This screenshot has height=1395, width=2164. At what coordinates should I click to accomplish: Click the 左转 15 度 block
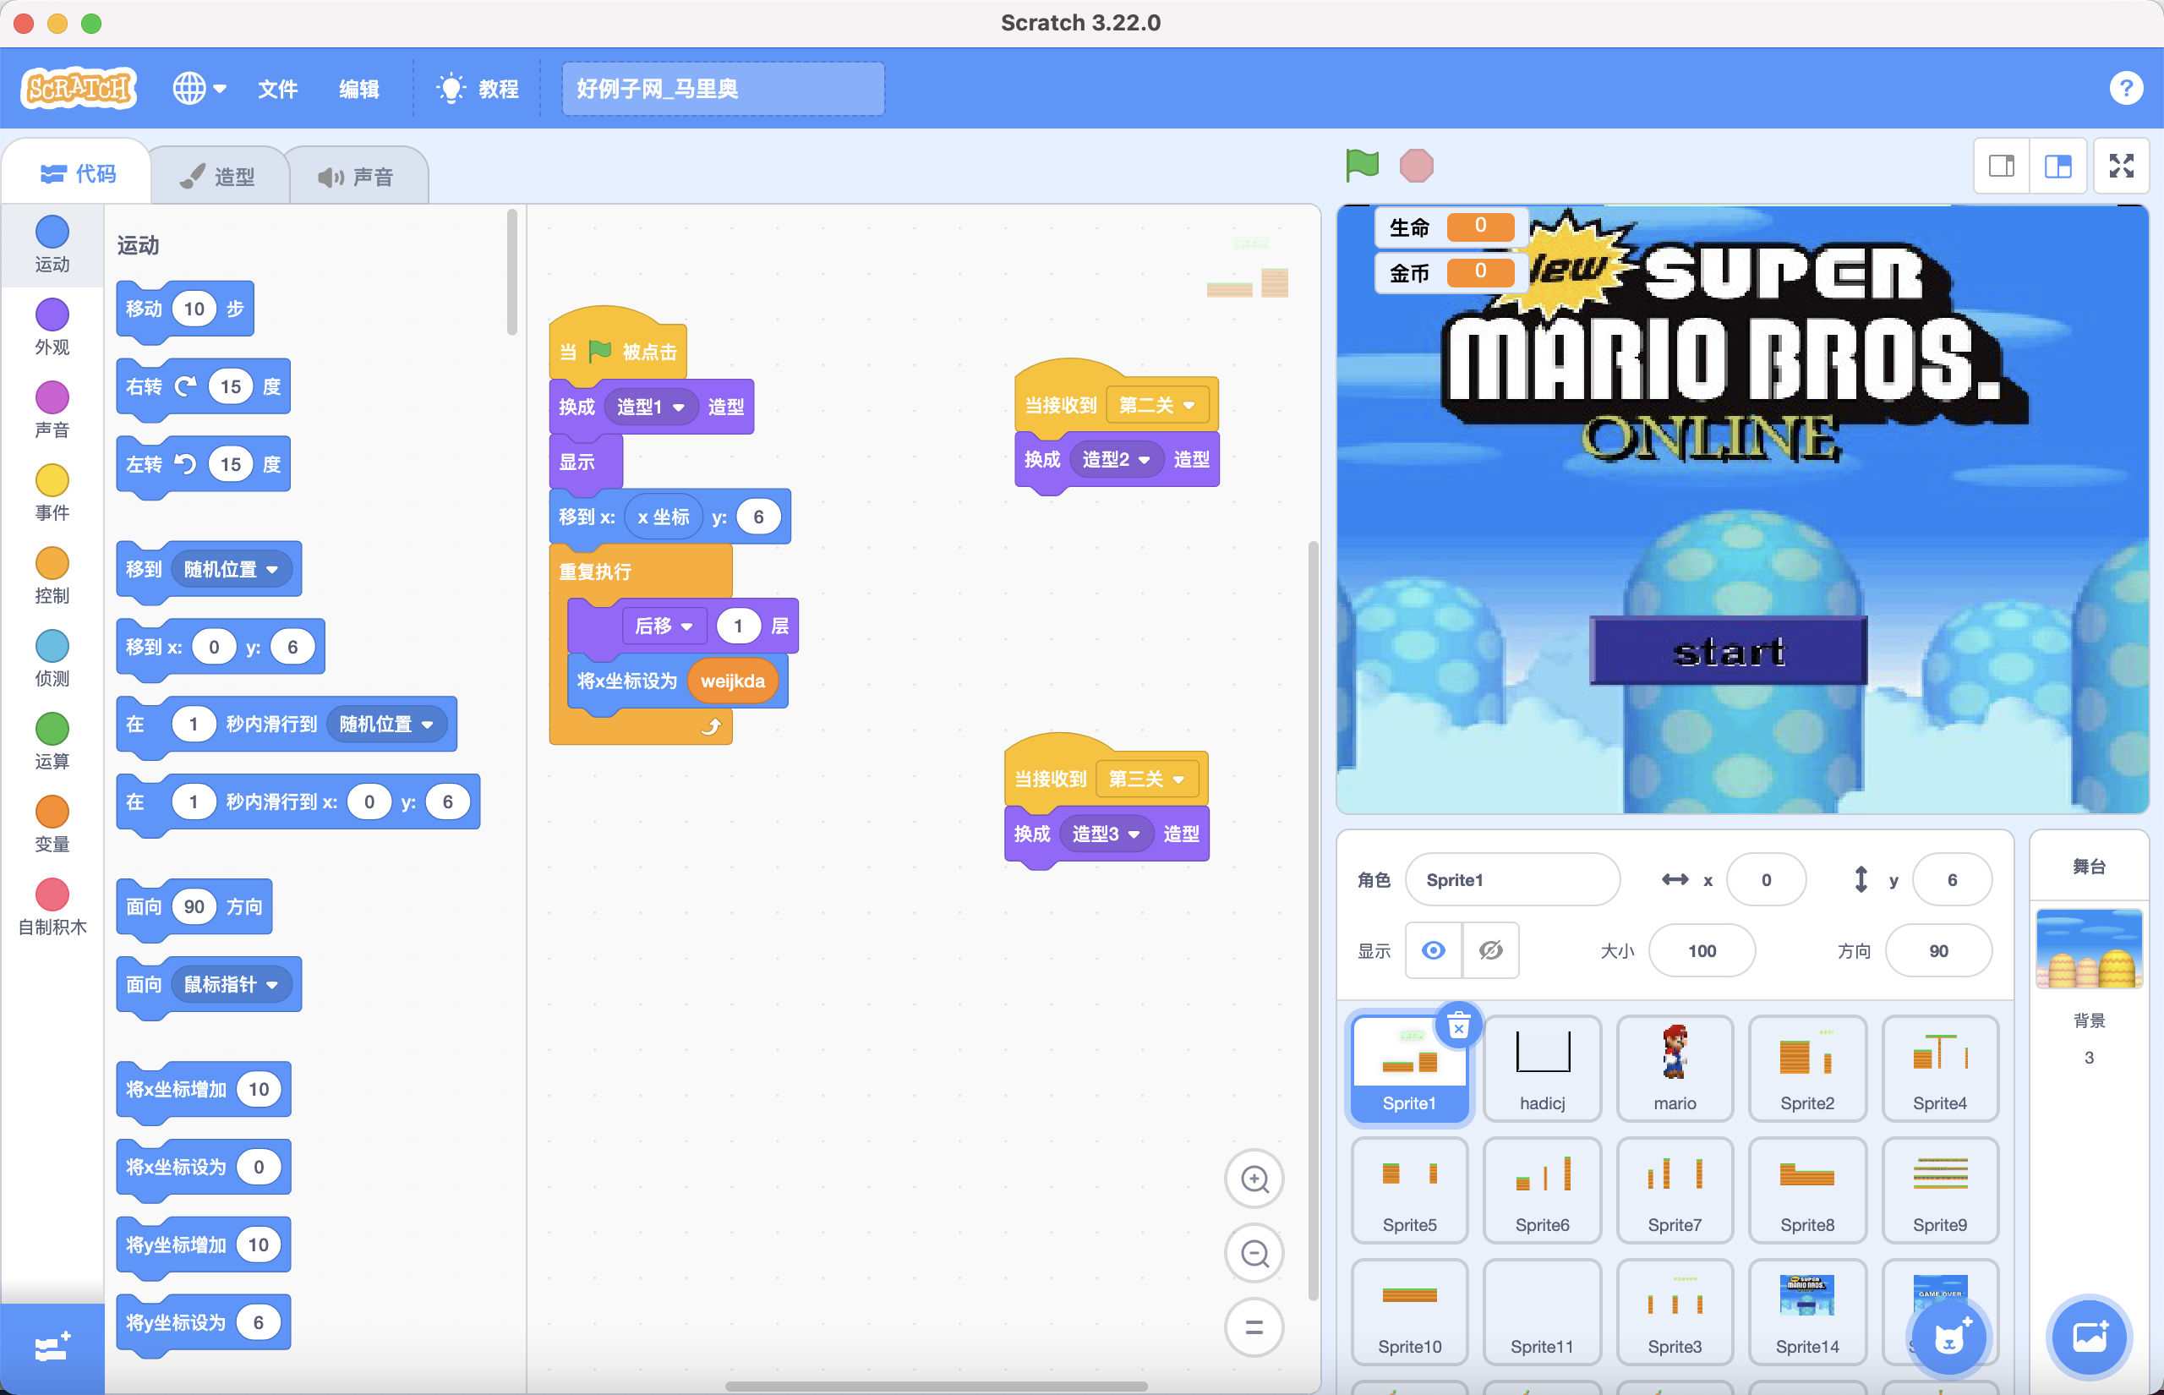pos(204,465)
